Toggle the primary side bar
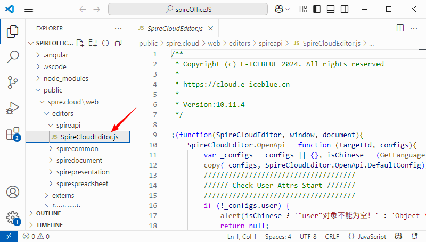Image resolution: width=426 pixels, height=242 pixels. (x=317, y=9)
